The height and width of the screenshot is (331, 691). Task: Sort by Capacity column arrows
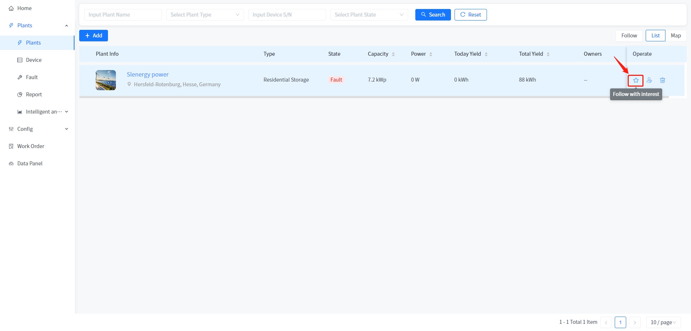(393, 54)
